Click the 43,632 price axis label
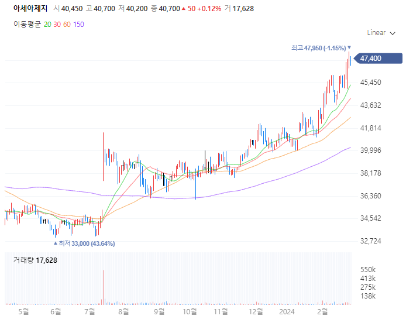The image size is (406, 326). [x=370, y=105]
